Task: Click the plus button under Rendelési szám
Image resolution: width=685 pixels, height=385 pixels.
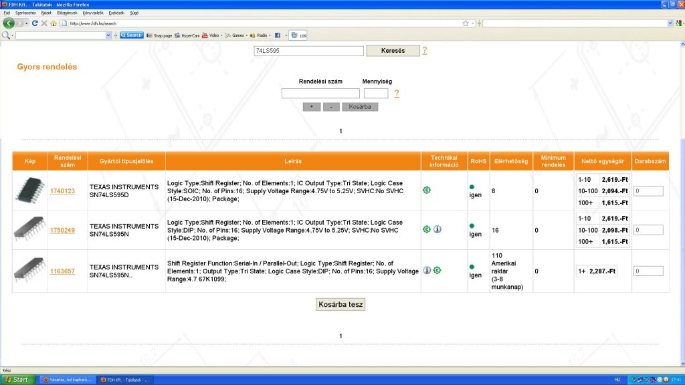Action: pyautogui.click(x=312, y=107)
